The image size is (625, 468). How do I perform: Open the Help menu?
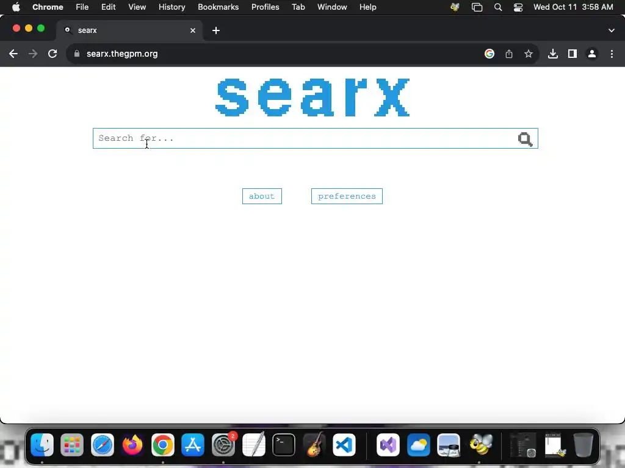(368, 7)
